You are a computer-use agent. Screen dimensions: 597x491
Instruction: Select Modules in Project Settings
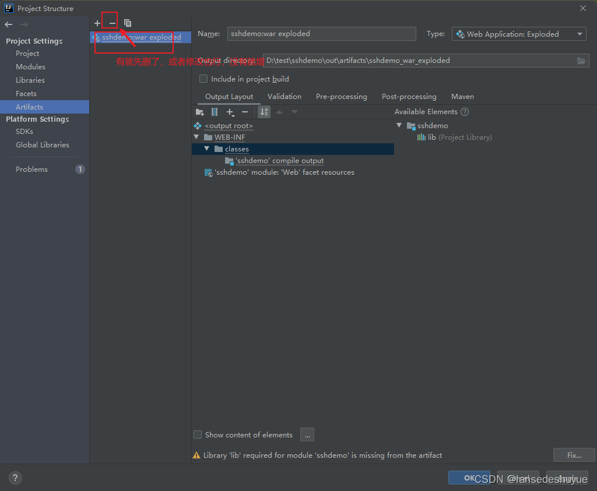pyautogui.click(x=30, y=67)
